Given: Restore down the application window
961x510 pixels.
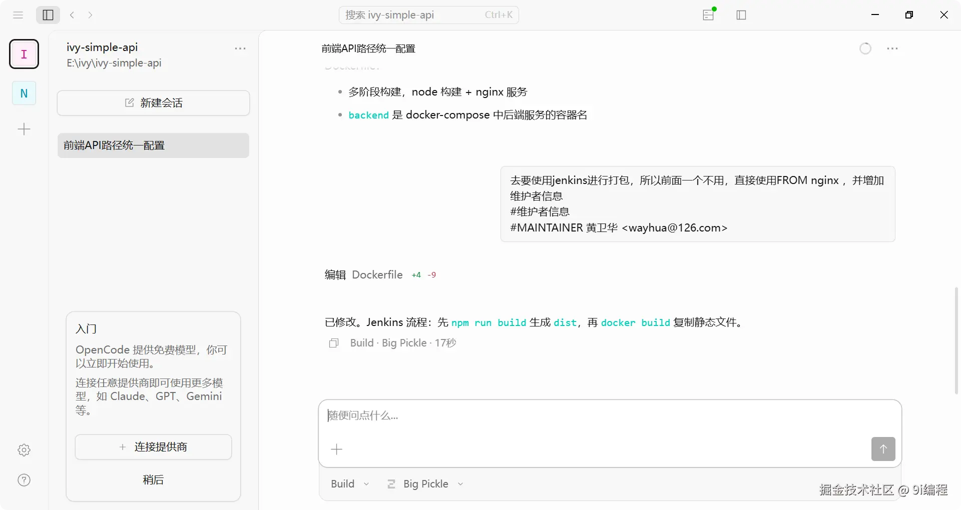Looking at the screenshot, I should coord(909,15).
